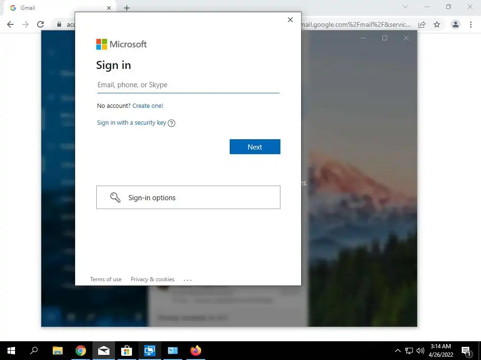Switch to Mail app in taskbar

tap(104, 351)
